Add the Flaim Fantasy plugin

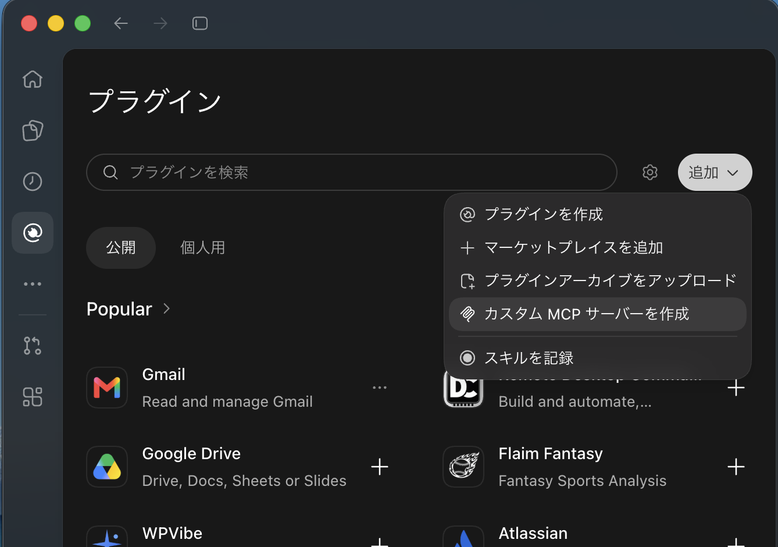pos(736,467)
